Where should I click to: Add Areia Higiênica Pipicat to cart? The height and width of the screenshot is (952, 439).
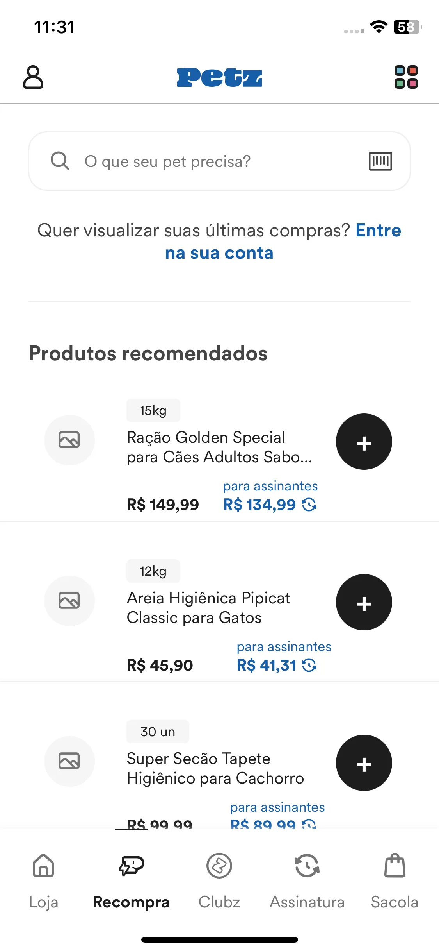pyautogui.click(x=364, y=602)
